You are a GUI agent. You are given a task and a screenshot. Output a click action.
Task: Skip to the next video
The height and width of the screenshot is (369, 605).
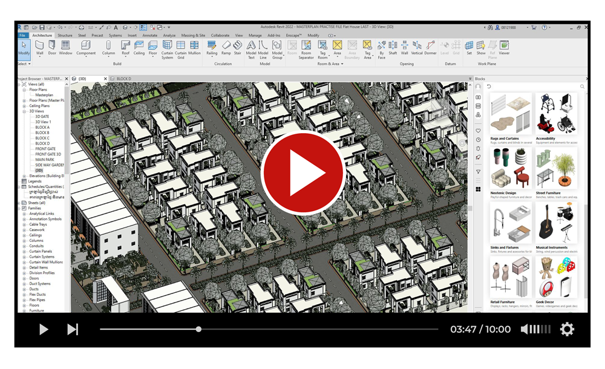pyautogui.click(x=72, y=330)
